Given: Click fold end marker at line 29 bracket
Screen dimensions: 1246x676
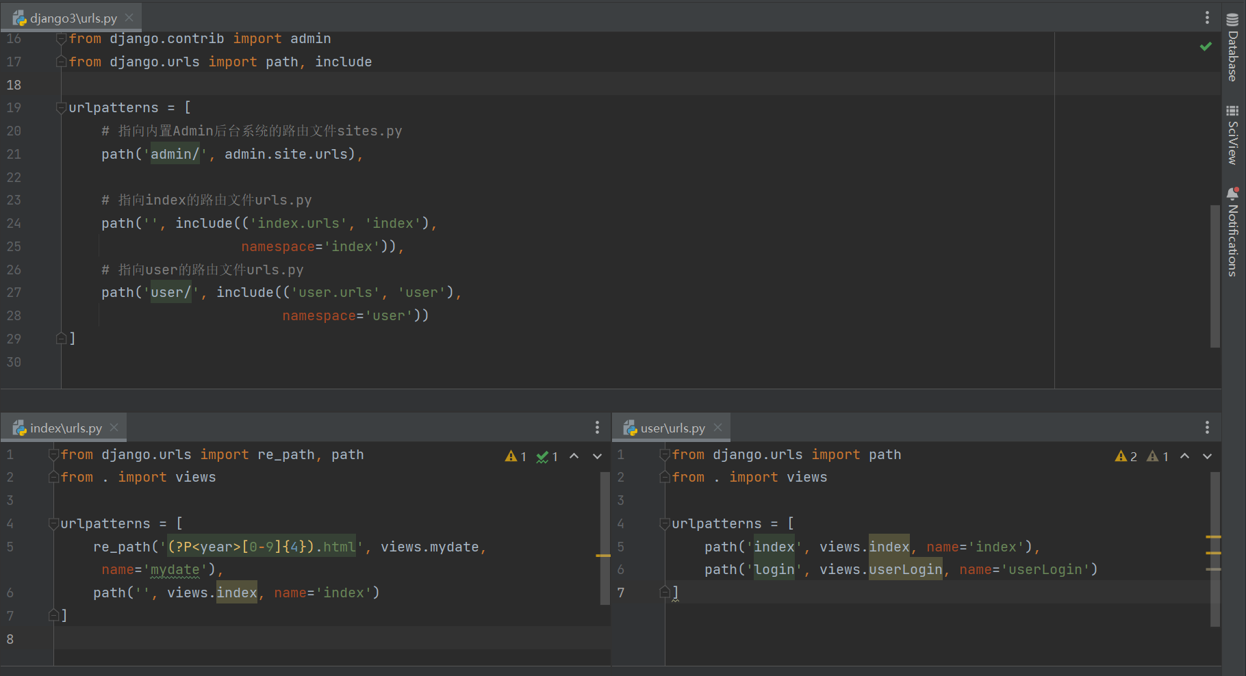Looking at the screenshot, I should (61, 338).
